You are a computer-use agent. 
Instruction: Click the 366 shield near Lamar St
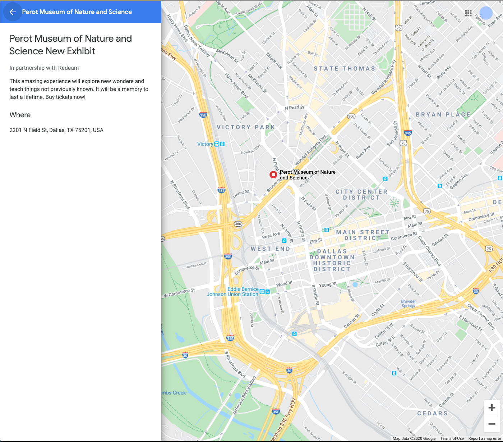tap(238, 224)
